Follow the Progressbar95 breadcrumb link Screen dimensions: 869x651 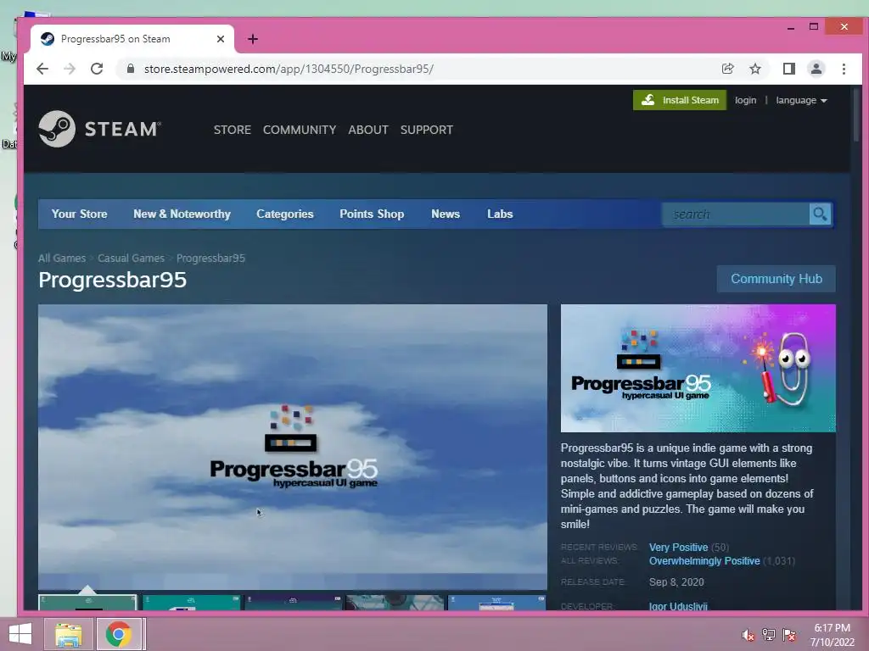click(210, 258)
